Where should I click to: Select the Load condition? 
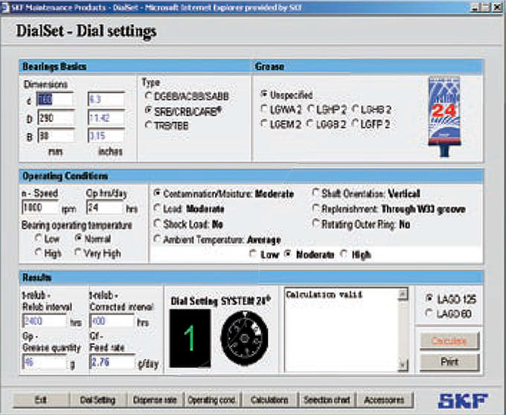tap(157, 208)
